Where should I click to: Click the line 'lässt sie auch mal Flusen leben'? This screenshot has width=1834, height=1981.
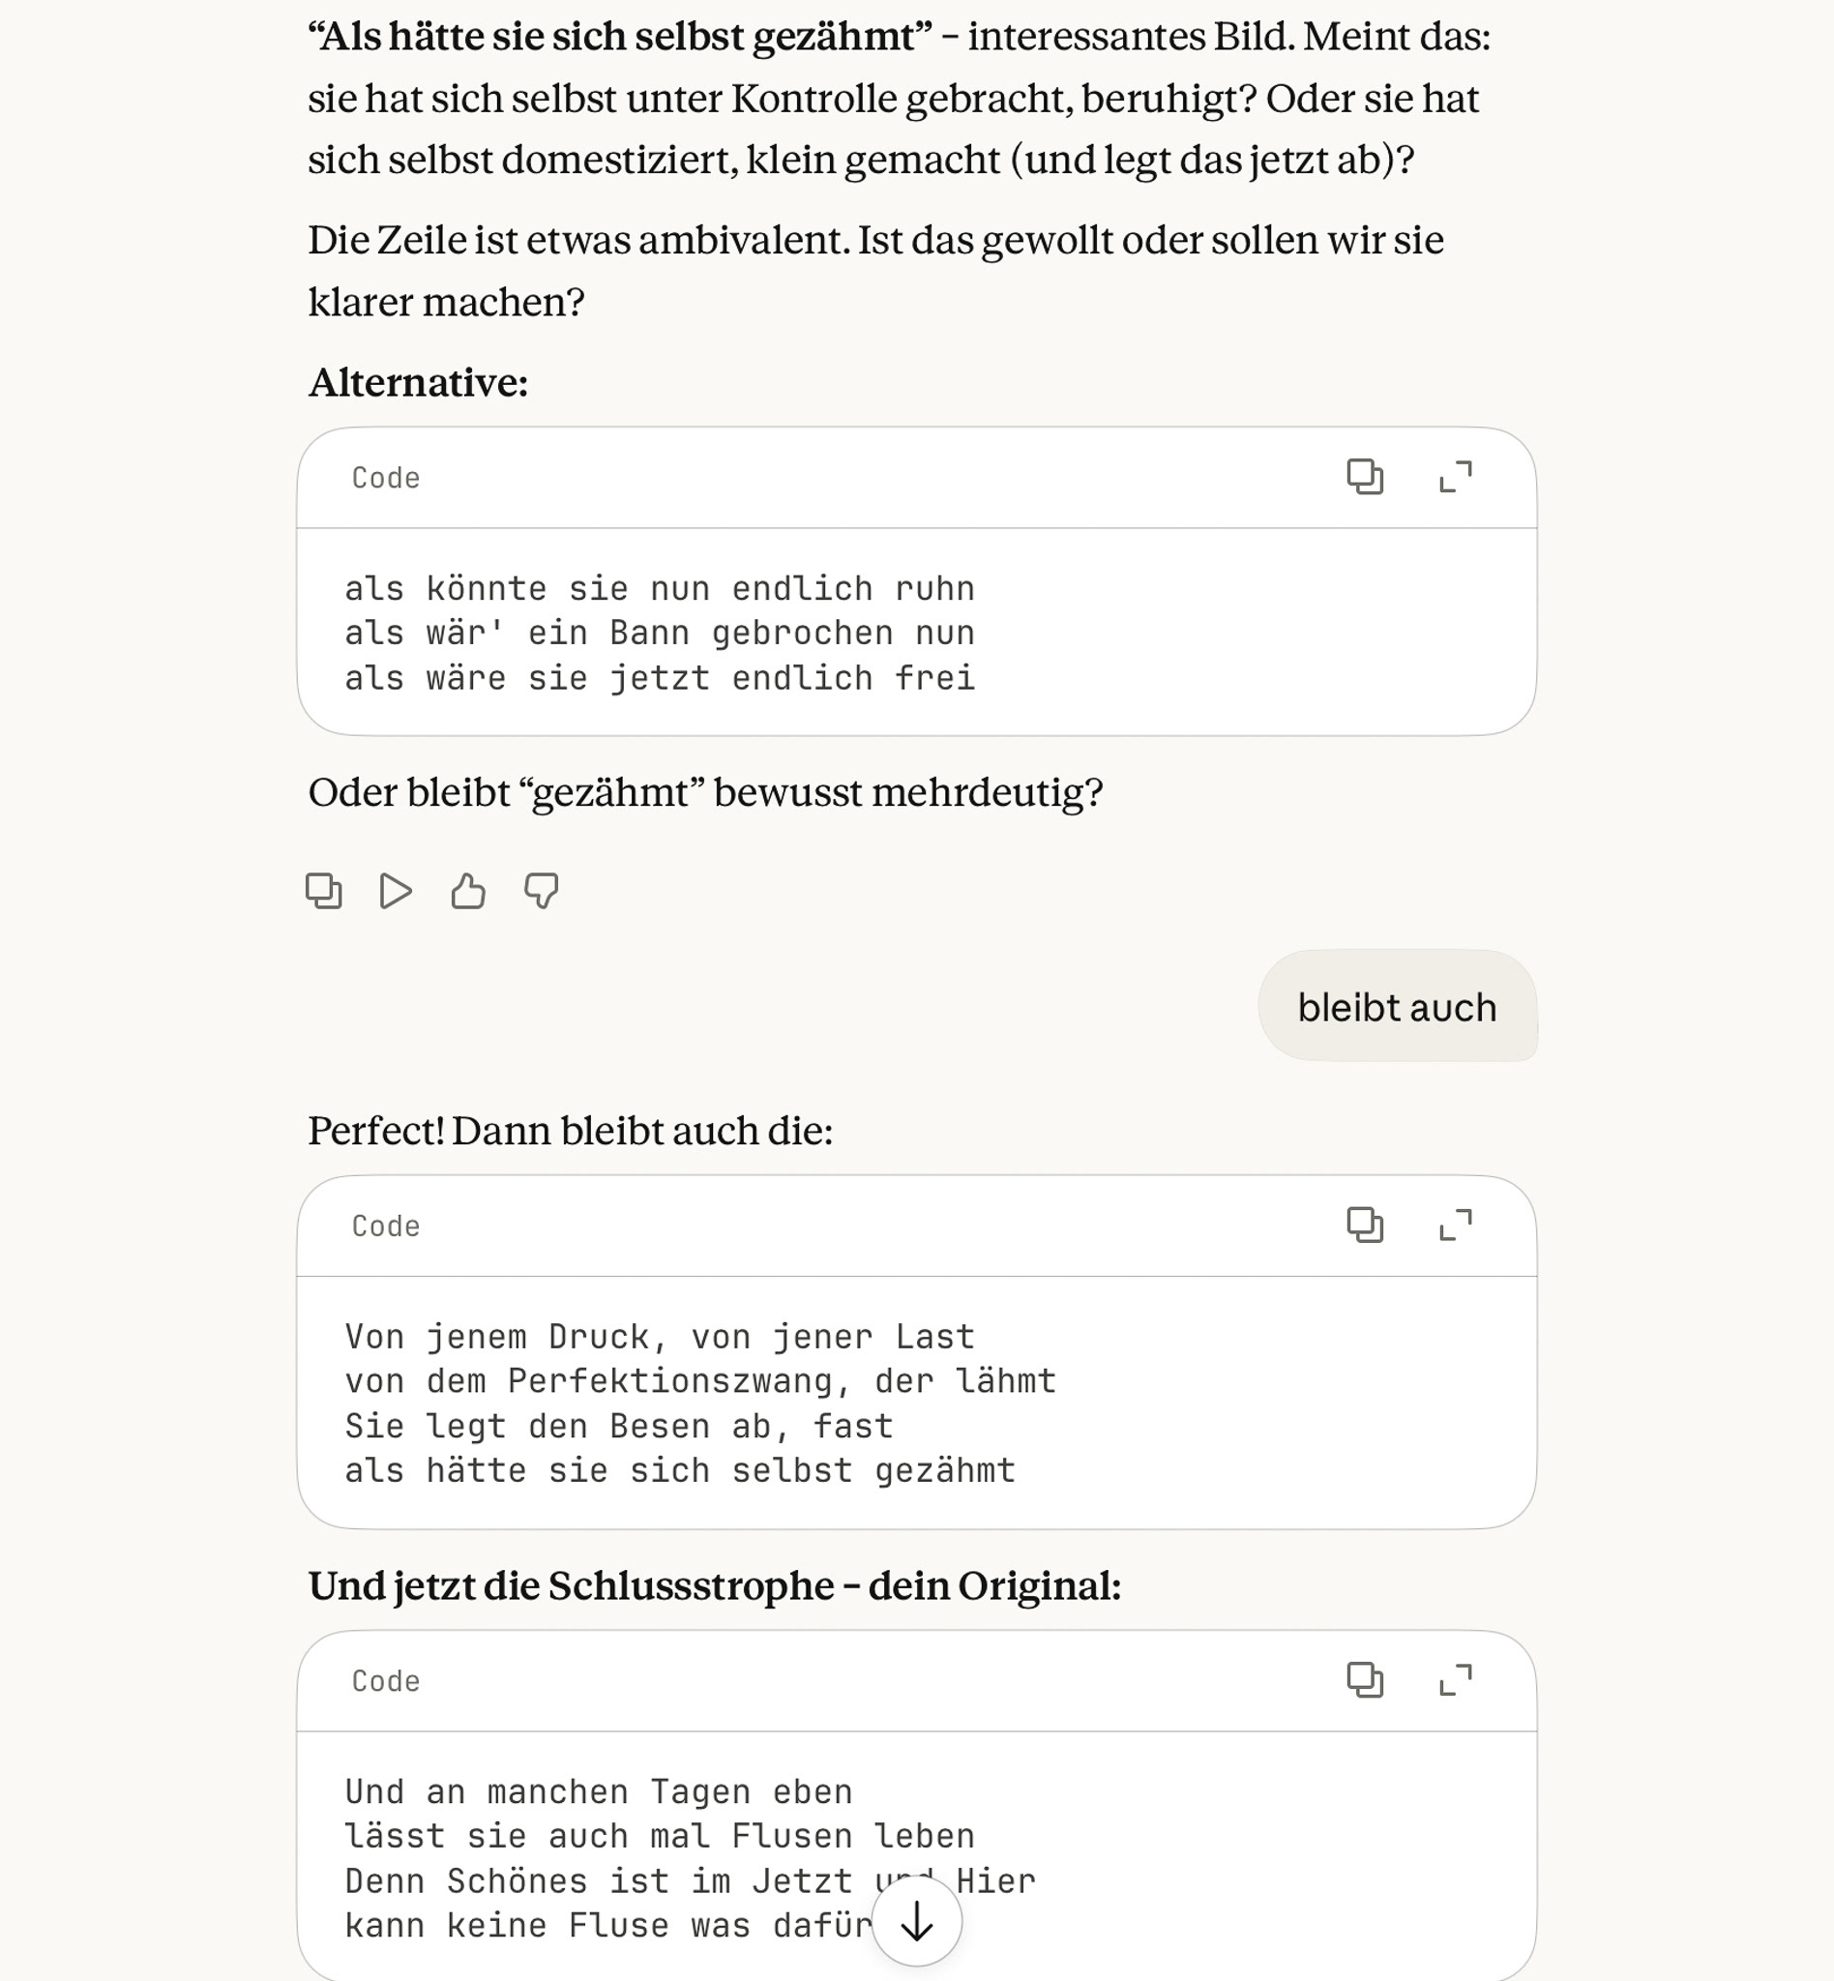click(660, 1836)
